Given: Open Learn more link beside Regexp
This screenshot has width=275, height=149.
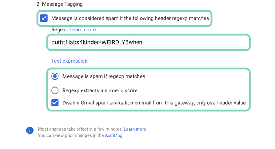Looking at the screenshot, I should click(83, 30).
